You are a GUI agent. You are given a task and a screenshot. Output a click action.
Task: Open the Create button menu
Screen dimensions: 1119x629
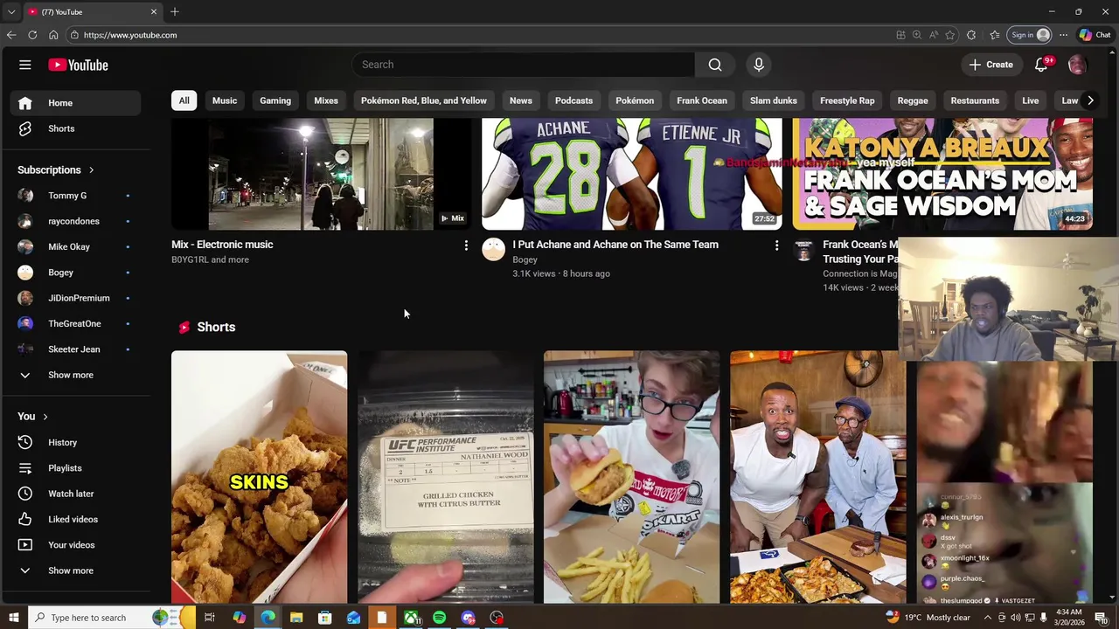(x=990, y=65)
